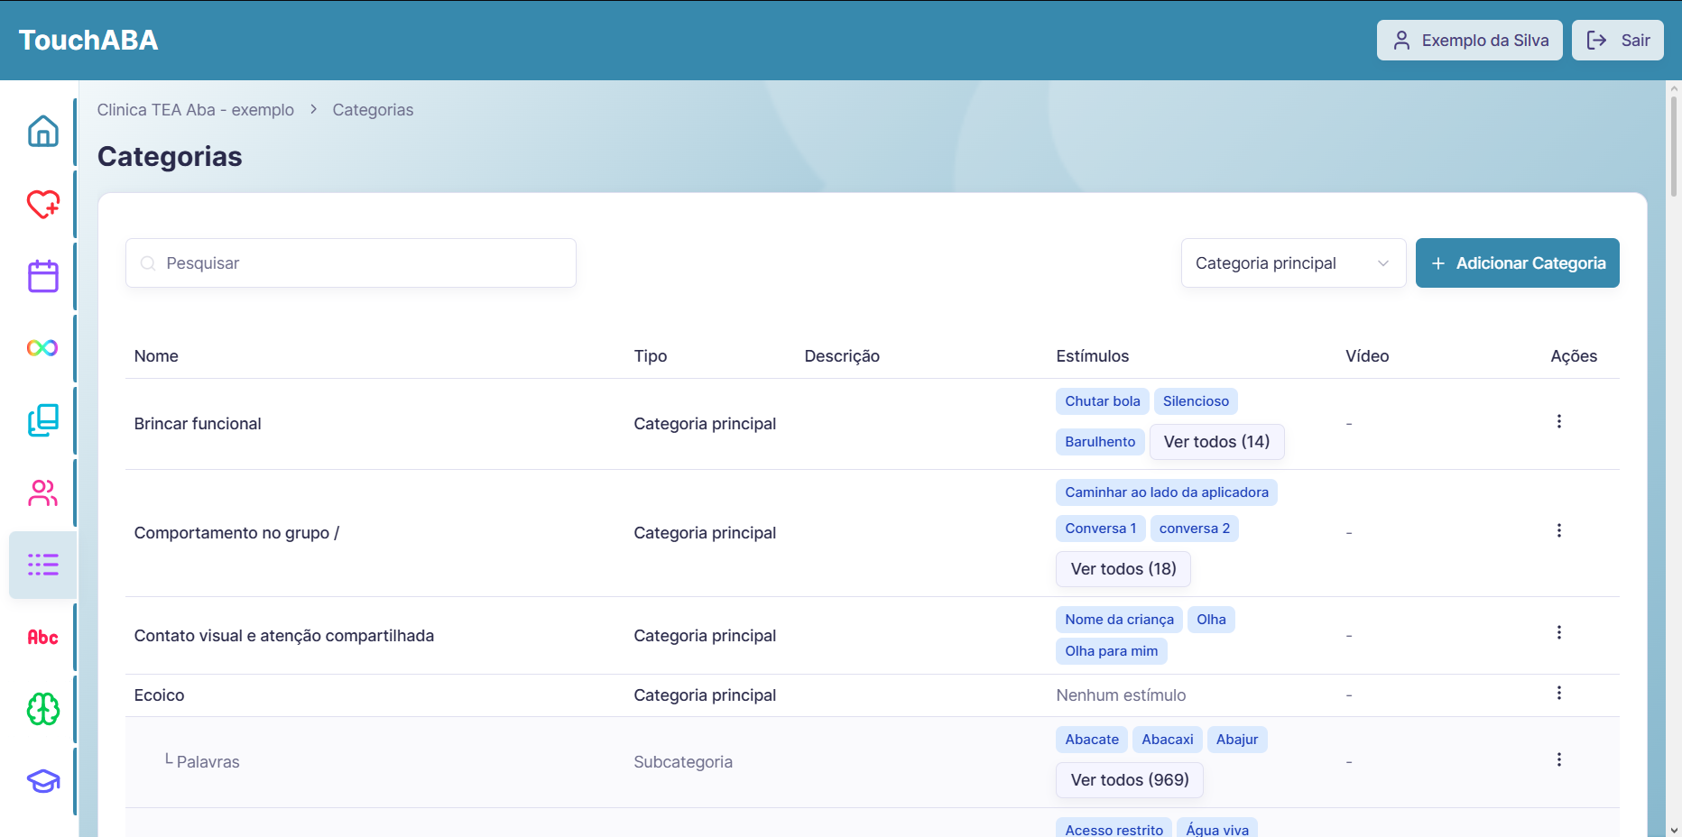
Task: Open the stacked documents library icon
Action: [42, 420]
